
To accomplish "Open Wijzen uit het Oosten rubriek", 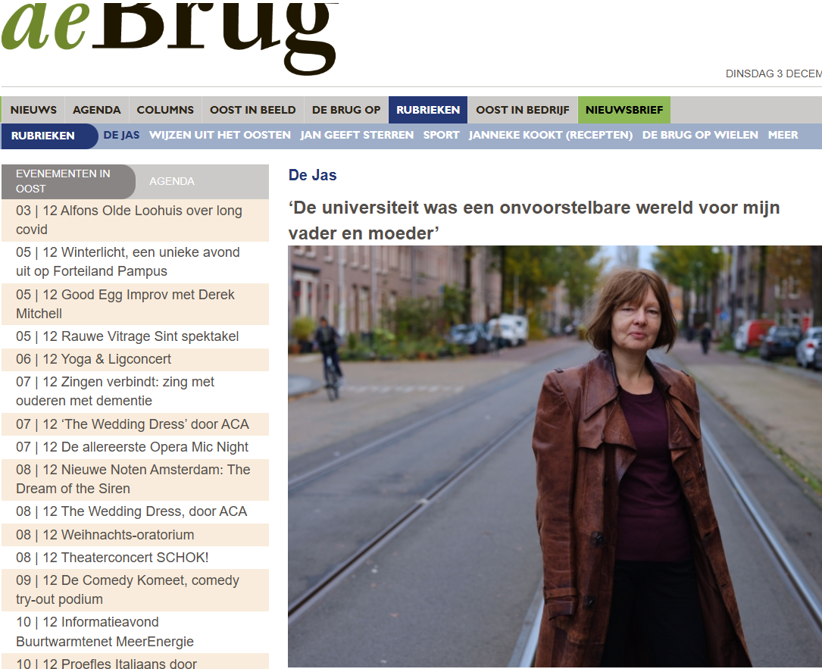I will click(220, 136).
